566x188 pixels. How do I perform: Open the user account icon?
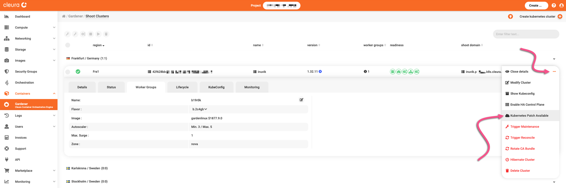click(x=561, y=6)
